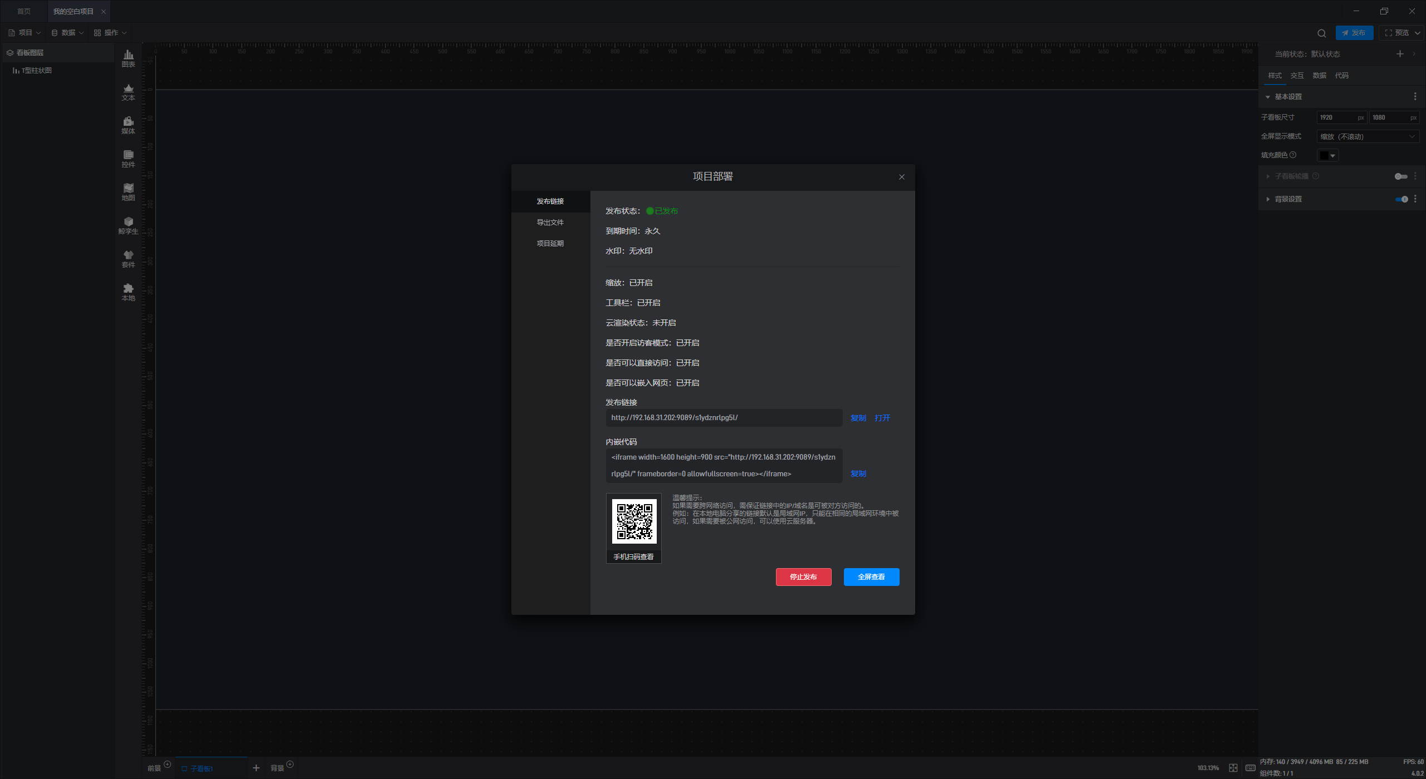The width and height of the screenshot is (1426, 779).
Task: Click the 发布链接 URL input field
Action: [724, 418]
